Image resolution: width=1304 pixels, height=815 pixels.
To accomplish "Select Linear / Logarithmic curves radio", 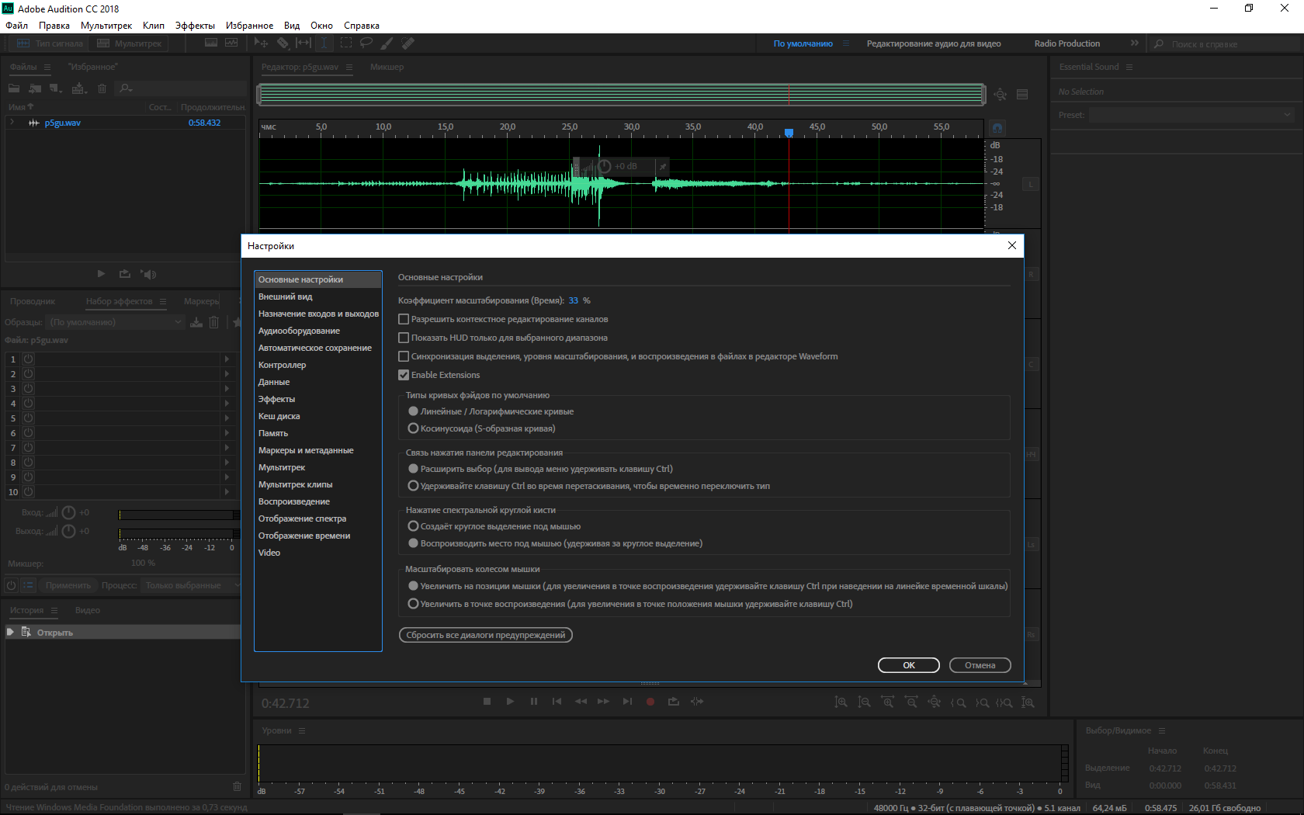I will (x=414, y=411).
